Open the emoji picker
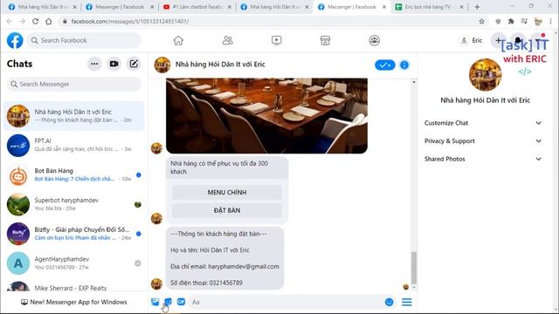The height and width of the screenshot is (314, 559). click(390, 302)
